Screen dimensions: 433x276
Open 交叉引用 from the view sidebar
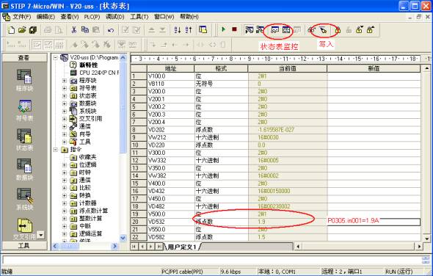click(24, 228)
